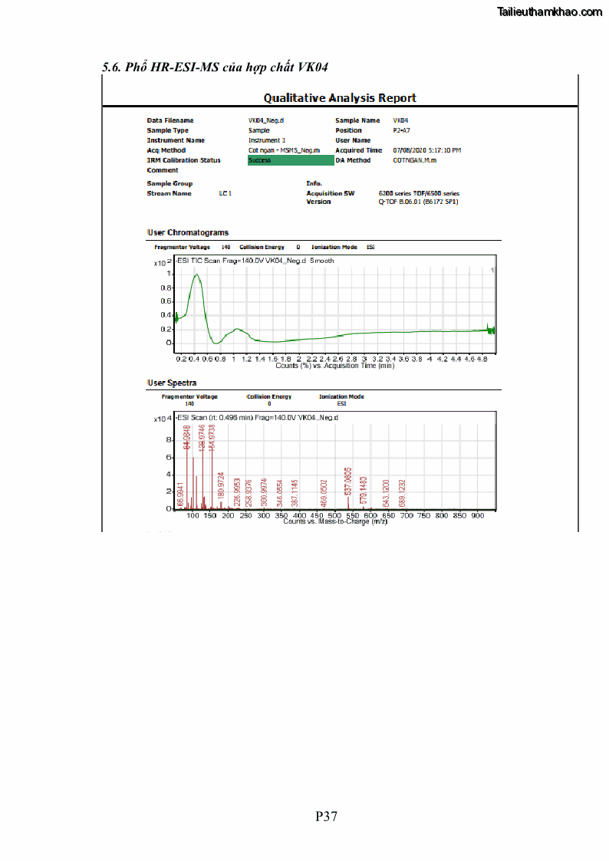Click the P37 page number
The image size is (609, 861).
pyautogui.click(x=326, y=817)
